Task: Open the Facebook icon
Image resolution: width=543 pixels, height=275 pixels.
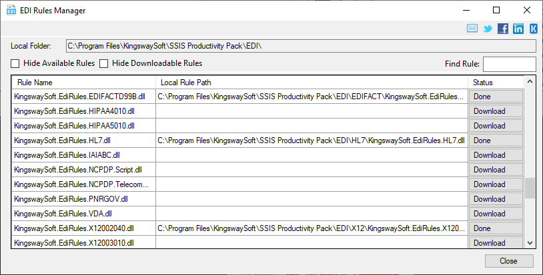Action: [503, 29]
